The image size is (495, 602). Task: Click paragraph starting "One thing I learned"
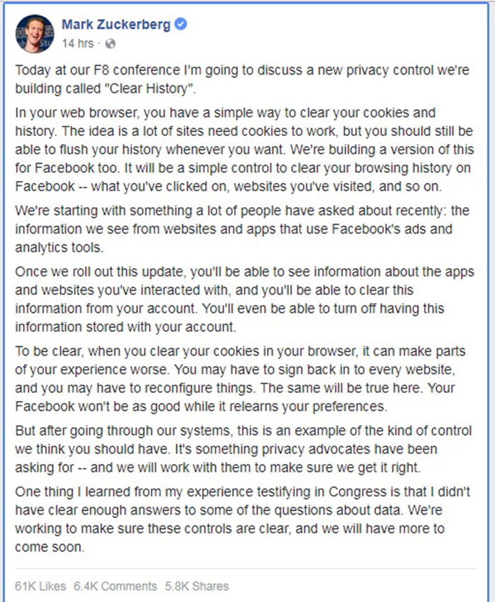click(242, 519)
